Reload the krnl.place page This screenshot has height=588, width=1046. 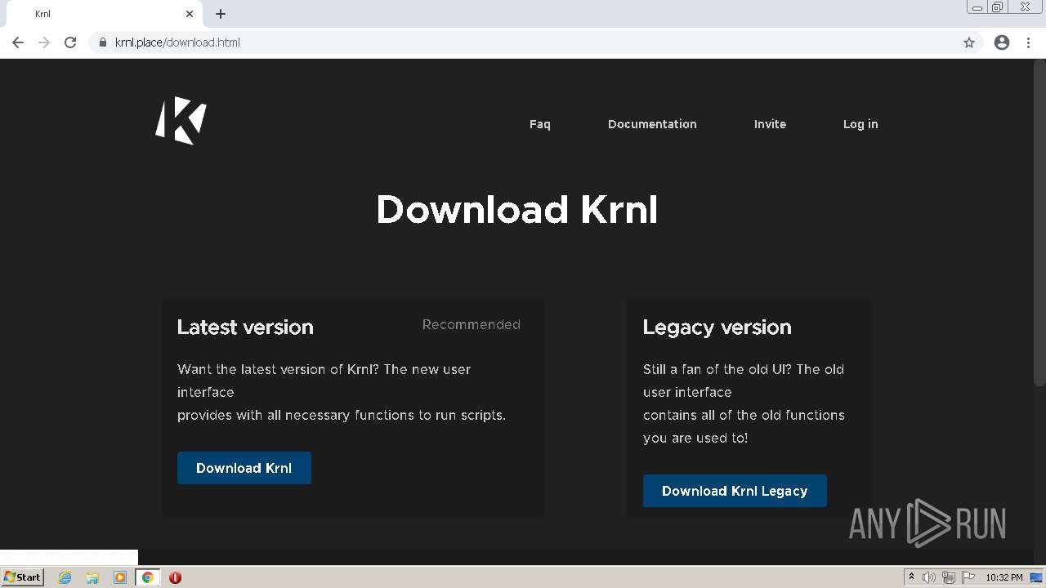(70, 42)
